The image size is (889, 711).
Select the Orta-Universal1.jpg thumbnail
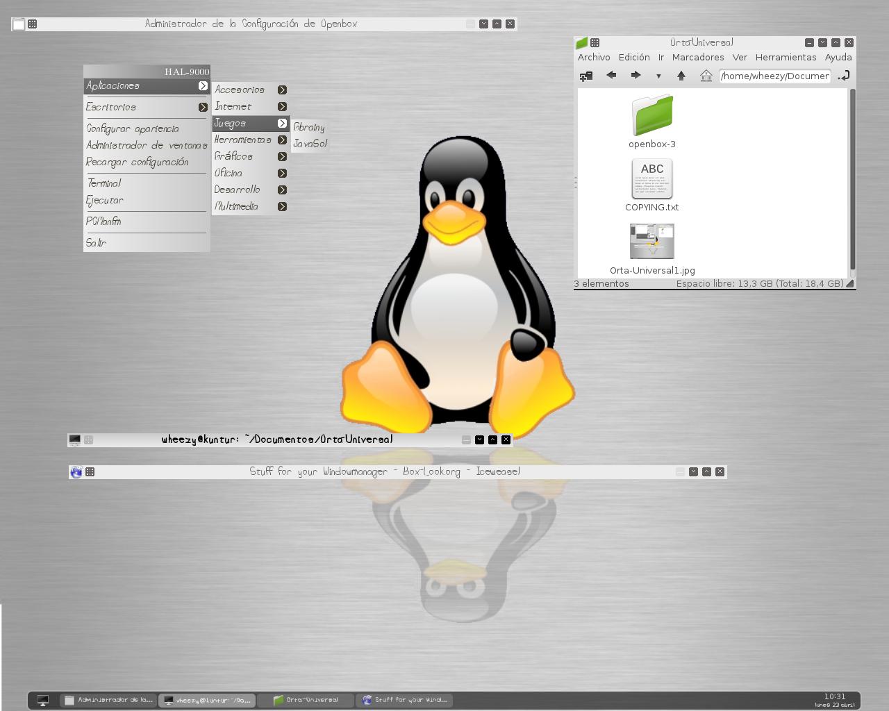tap(652, 241)
